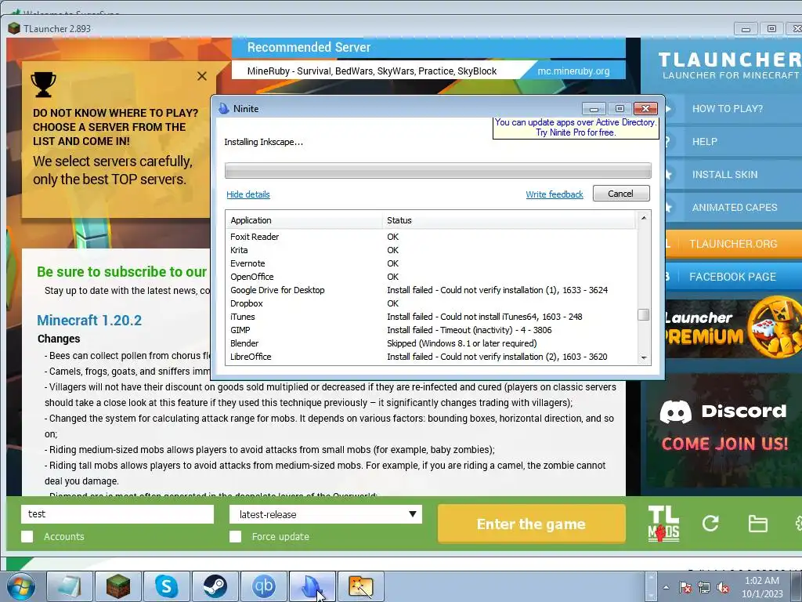Select the Foxit Reader row
The height and width of the screenshot is (602, 802).
point(432,237)
